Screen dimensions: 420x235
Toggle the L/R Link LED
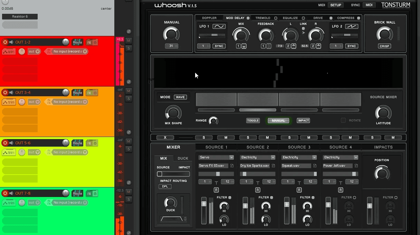click(303, 29)
